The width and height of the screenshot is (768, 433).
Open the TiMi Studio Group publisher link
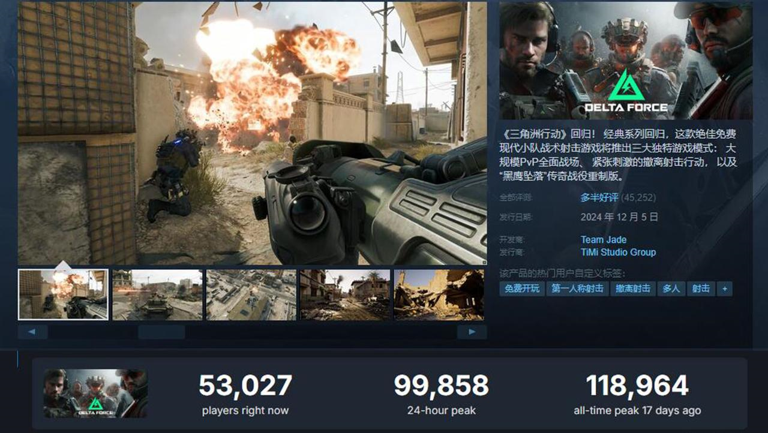(x=618, y=252)
